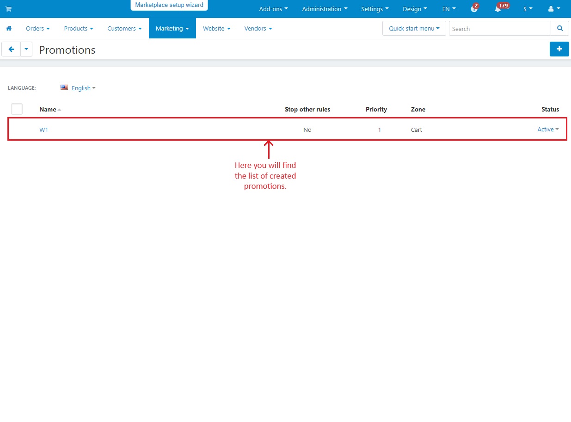Click the search magnifier button
571x422 pixels.
pos(560,28)
